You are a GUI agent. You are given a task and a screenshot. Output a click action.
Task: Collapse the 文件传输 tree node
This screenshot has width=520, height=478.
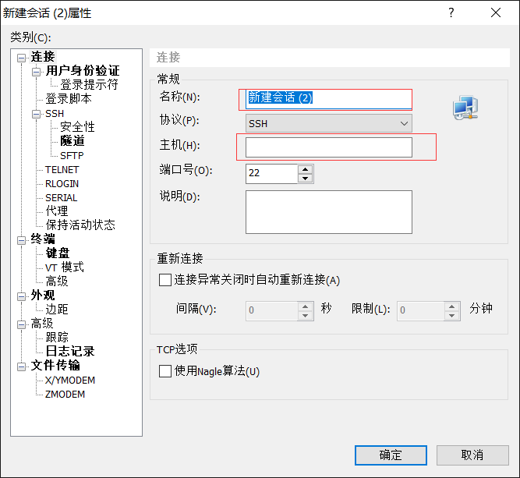(21, 366)
